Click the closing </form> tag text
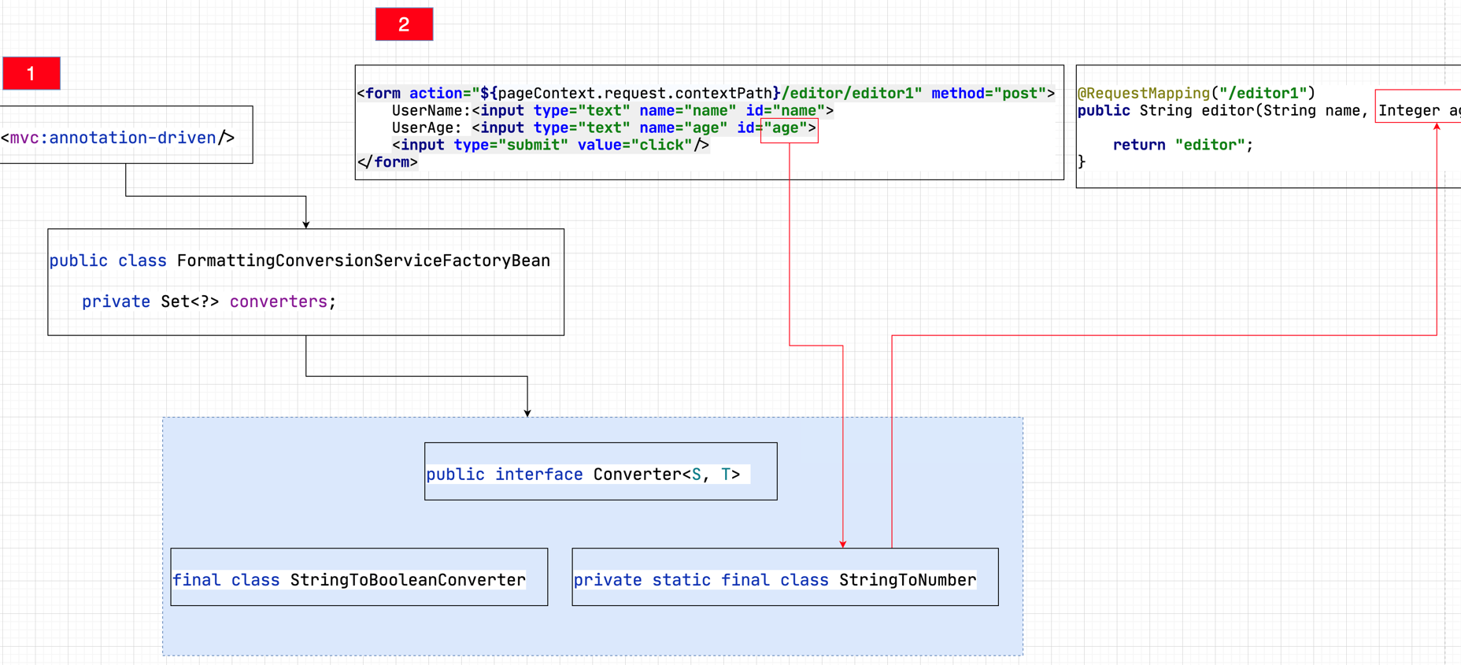The width and height of the screenshot is (1461, 665). (387, 162)
